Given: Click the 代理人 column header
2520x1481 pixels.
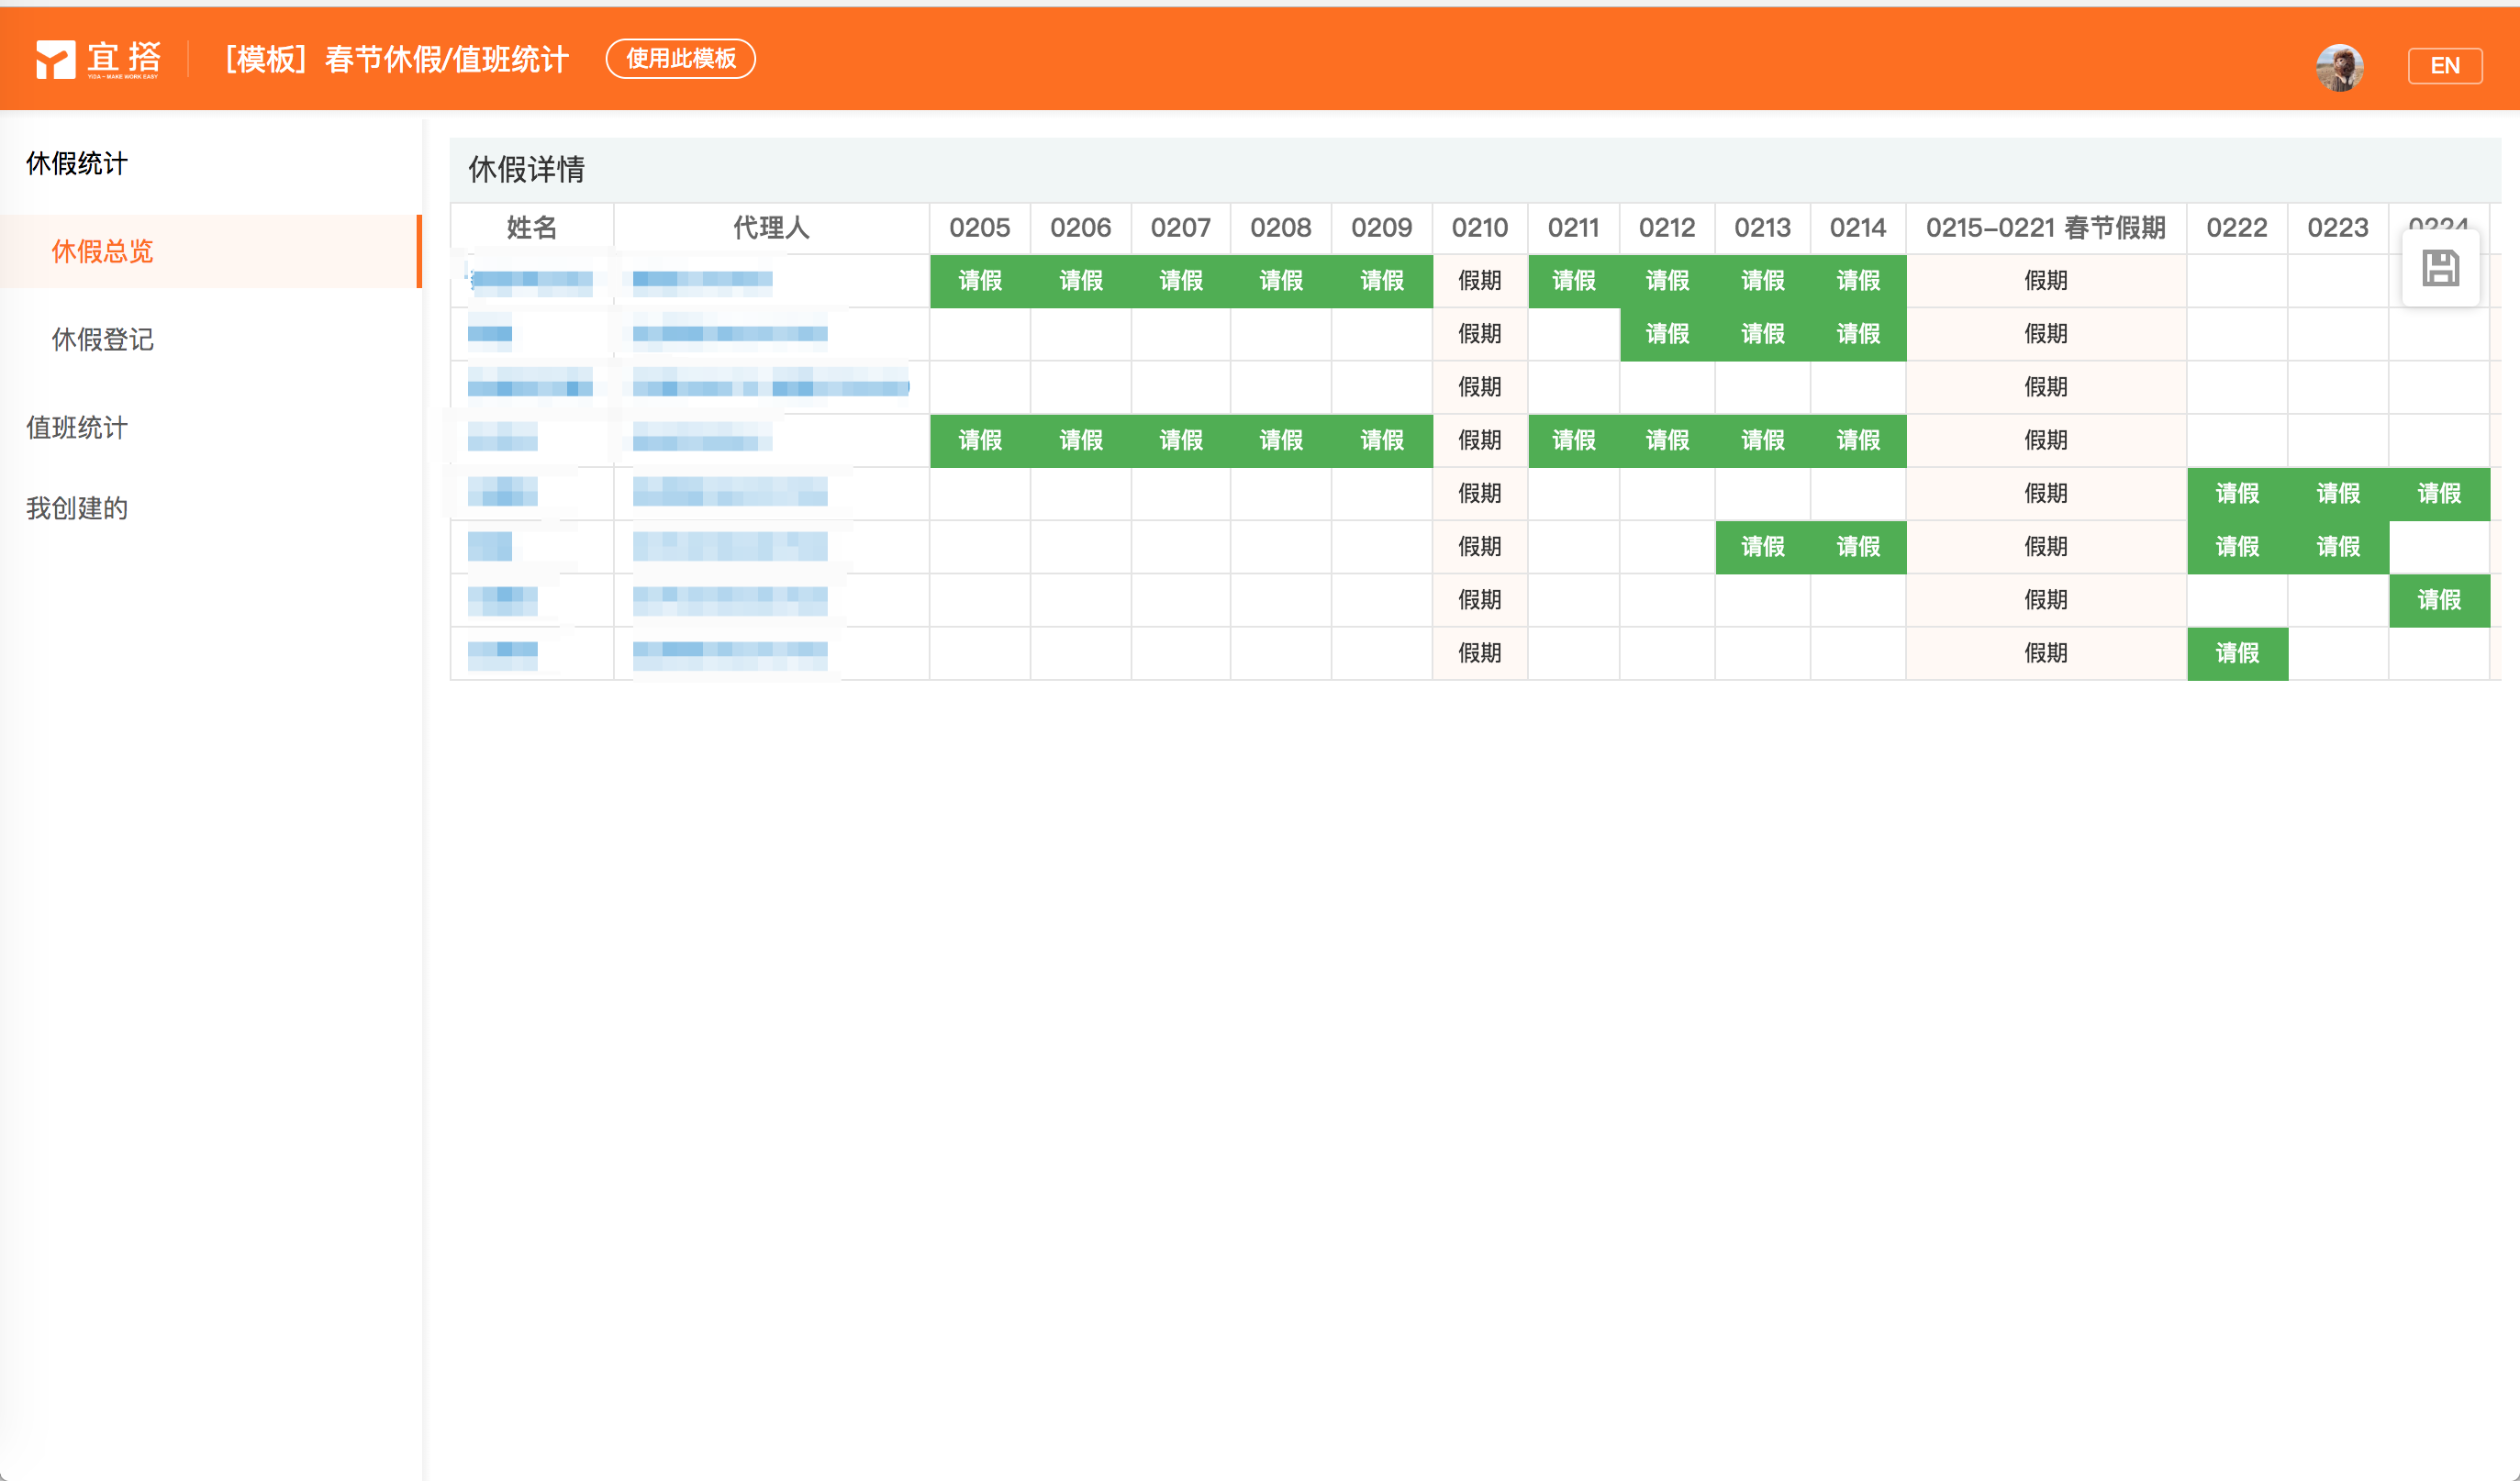Looking at the screenshot, I should pyautogui.click(x=770, y=228).
